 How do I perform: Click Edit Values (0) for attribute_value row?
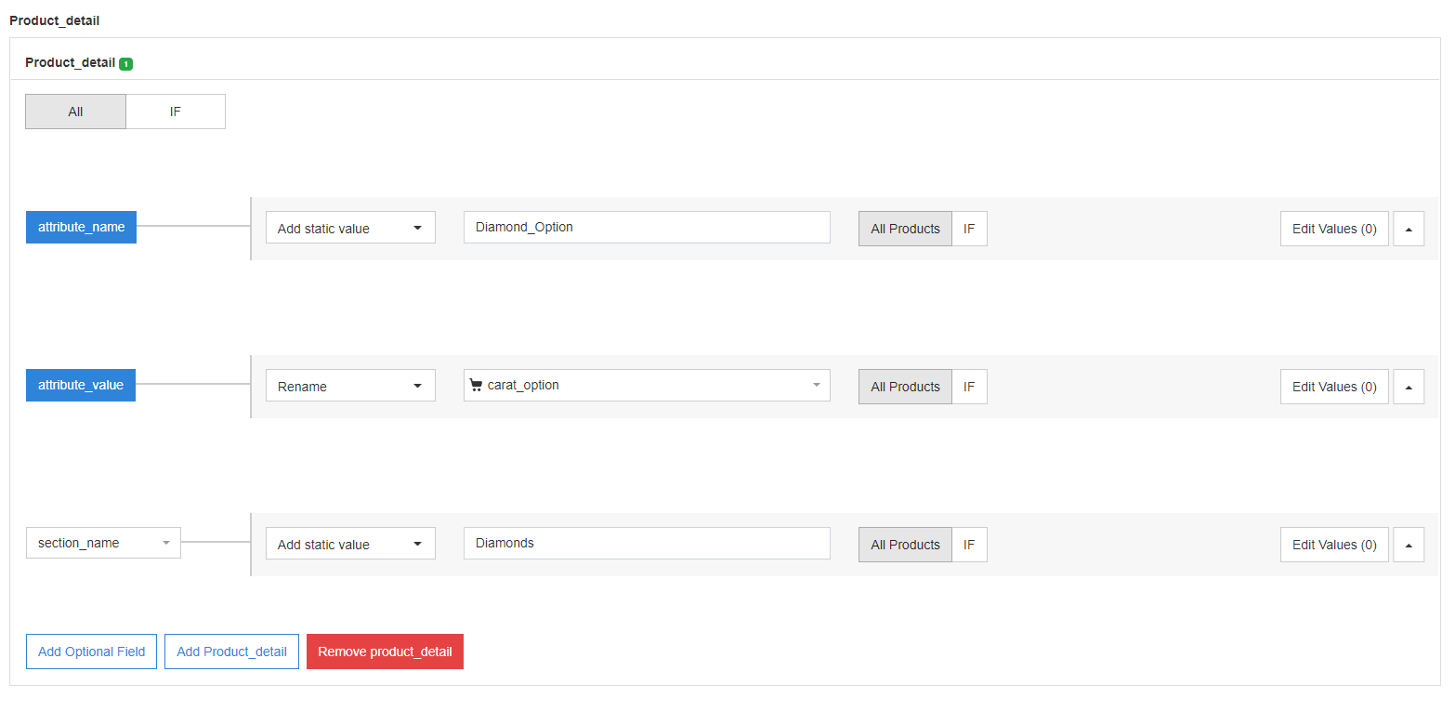pyautogui.click(x=1334, y=387)
